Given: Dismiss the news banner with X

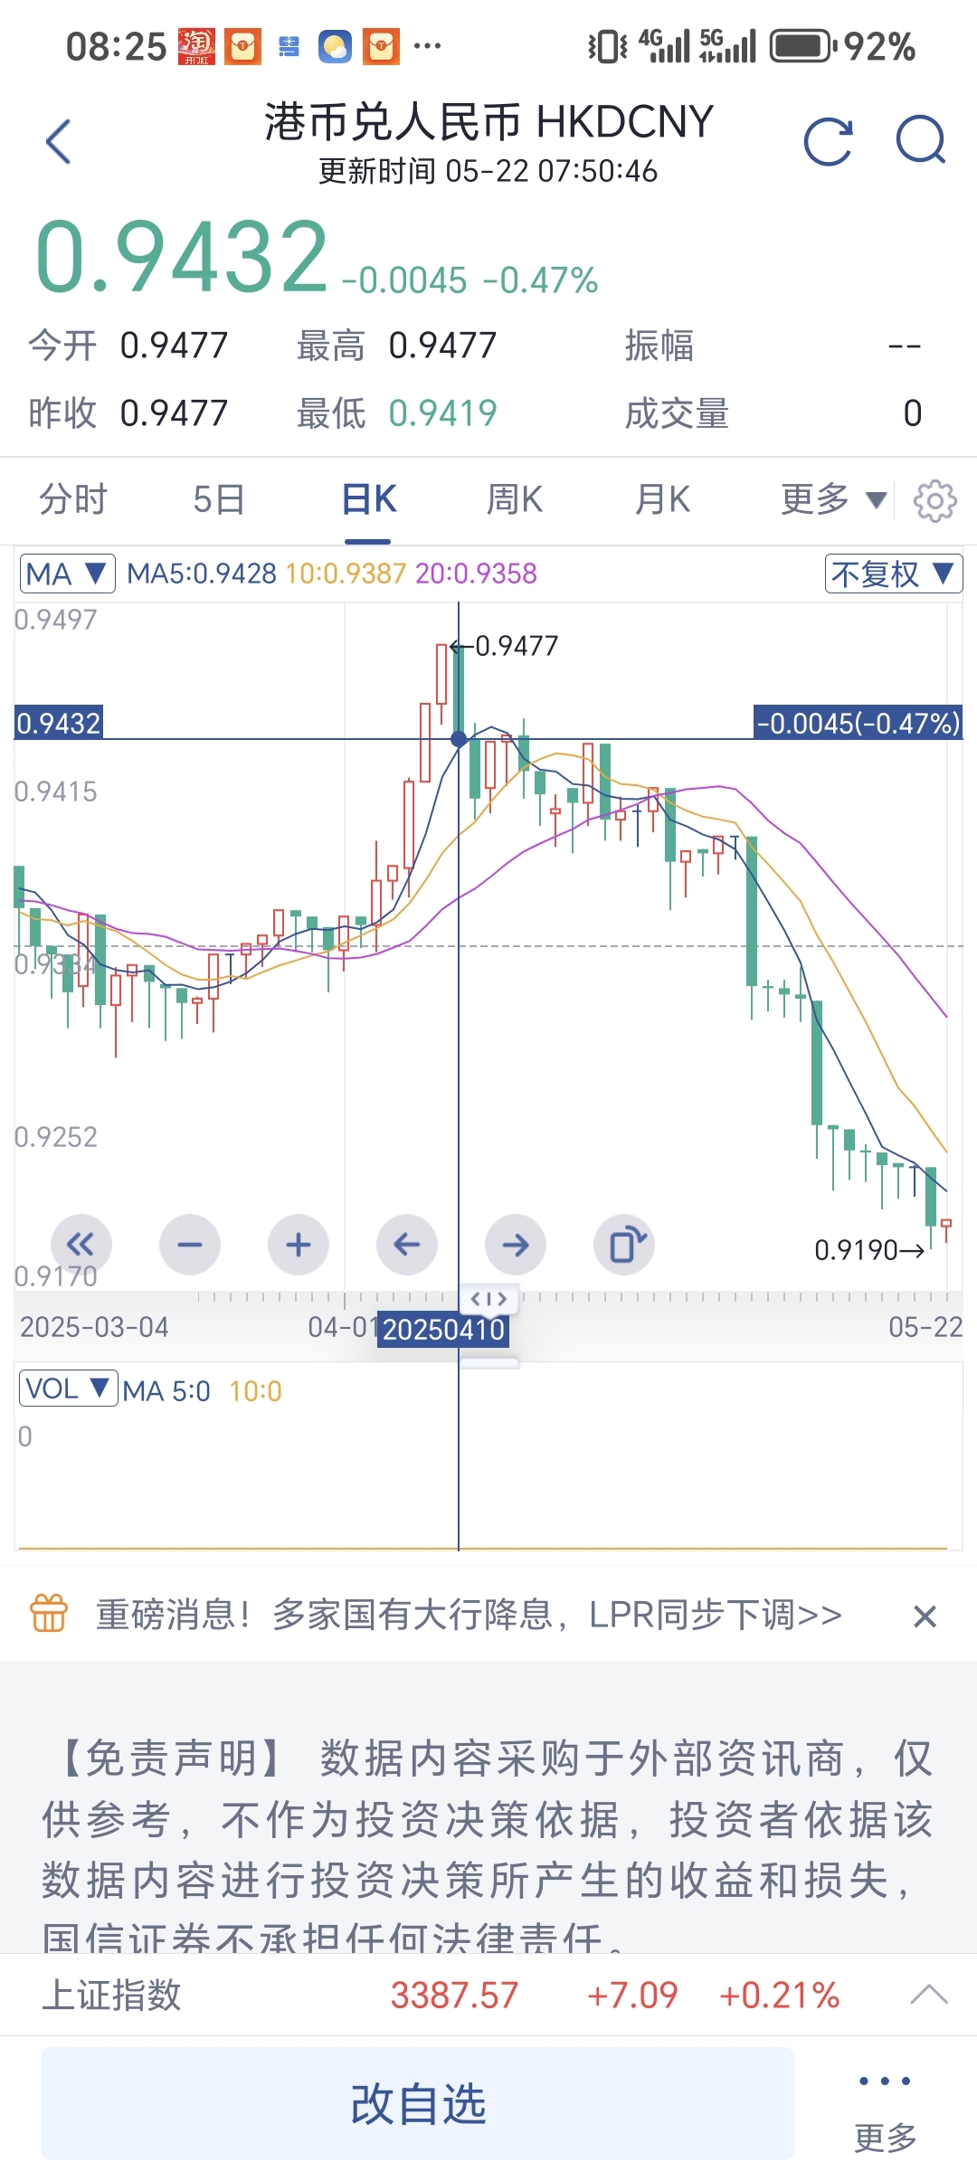Looking at the screenshot, I should click(x=925, y=1616).
